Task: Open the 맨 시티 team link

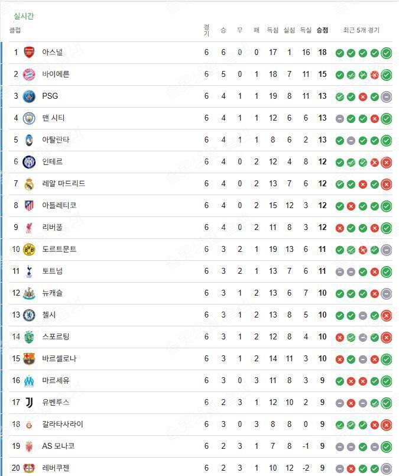Action: pyautogui.click(x=53, y=118)
